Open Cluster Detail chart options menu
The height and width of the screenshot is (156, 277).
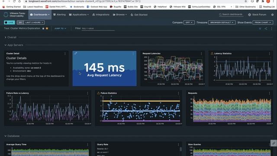tap(65, 54)
